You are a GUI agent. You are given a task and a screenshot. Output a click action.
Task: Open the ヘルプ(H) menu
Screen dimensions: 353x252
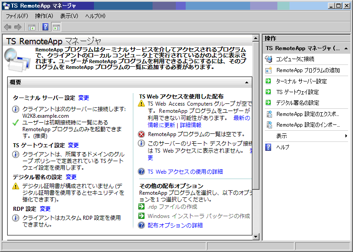point(95,16)
